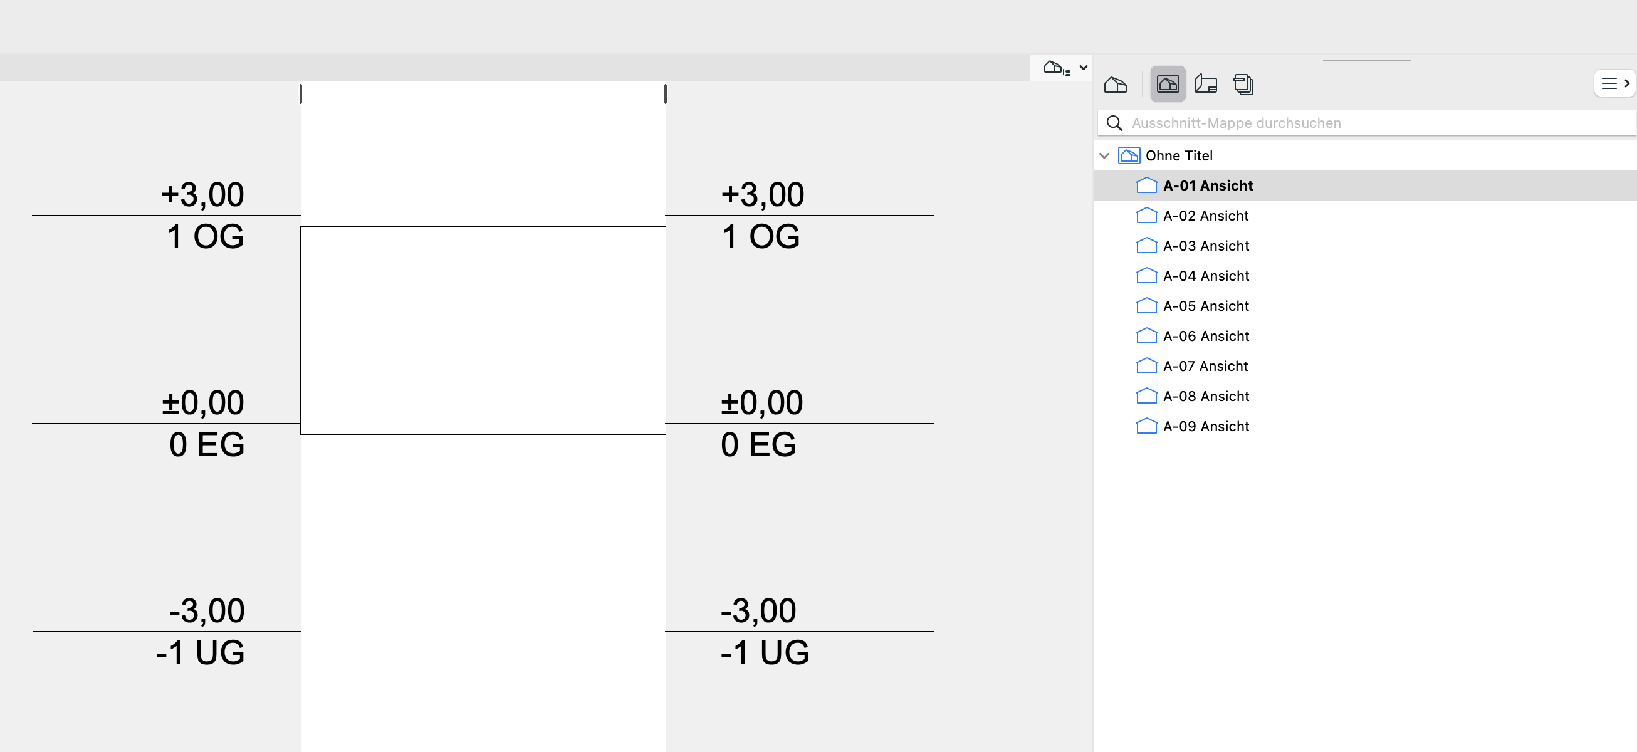Switch to the View Map tab
The width and height of the screenshot is (1637, 752).
(1168, 84)
